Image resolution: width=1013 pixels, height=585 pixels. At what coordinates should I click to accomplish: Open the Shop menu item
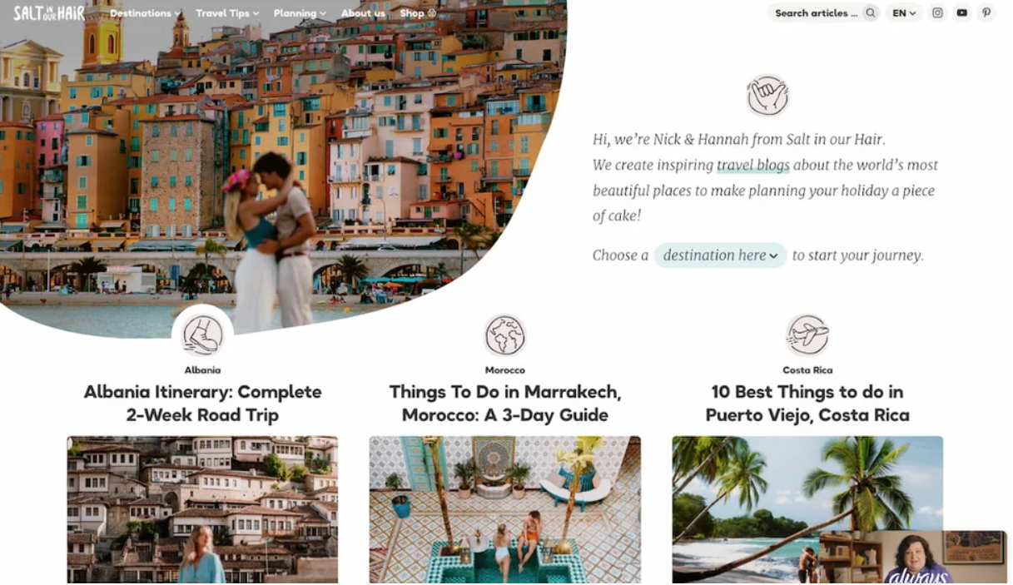pos(418,13)
